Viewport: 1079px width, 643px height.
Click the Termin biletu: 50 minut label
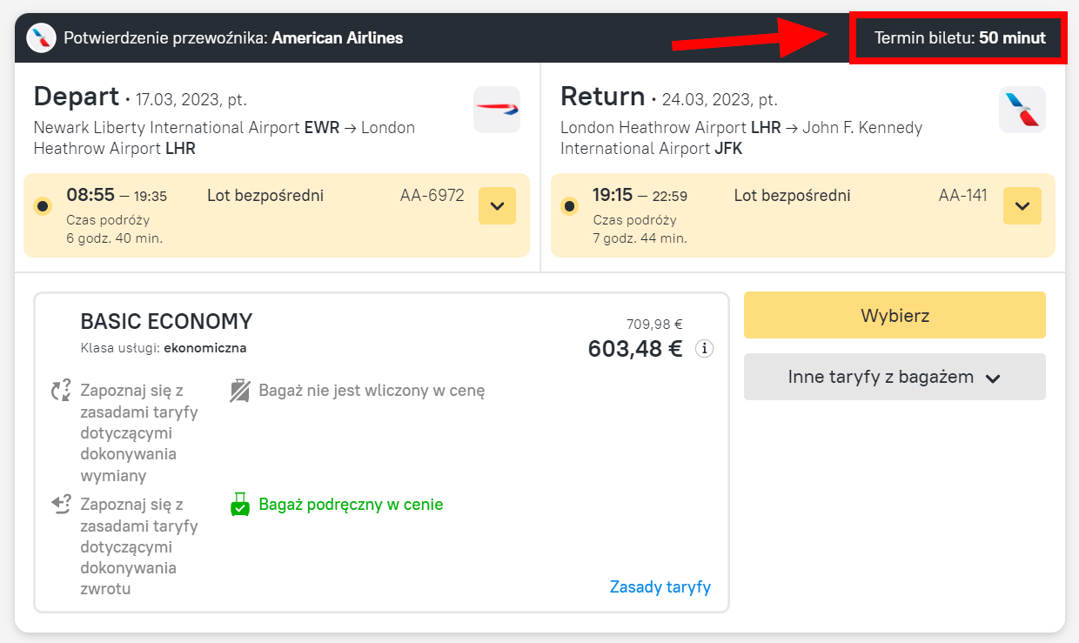959,37
